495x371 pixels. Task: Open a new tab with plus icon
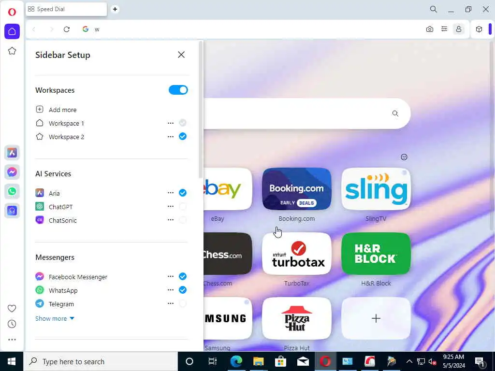[115, 9]
